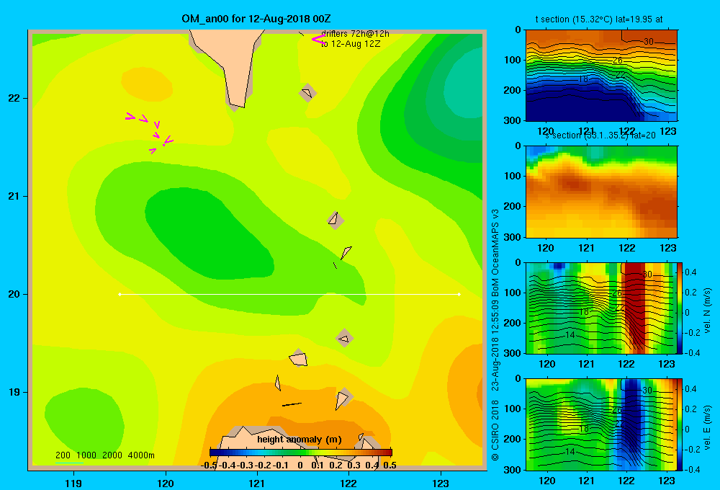Open the salinity section plot
This screenshot has height=490, width=720.
point(601,192)
